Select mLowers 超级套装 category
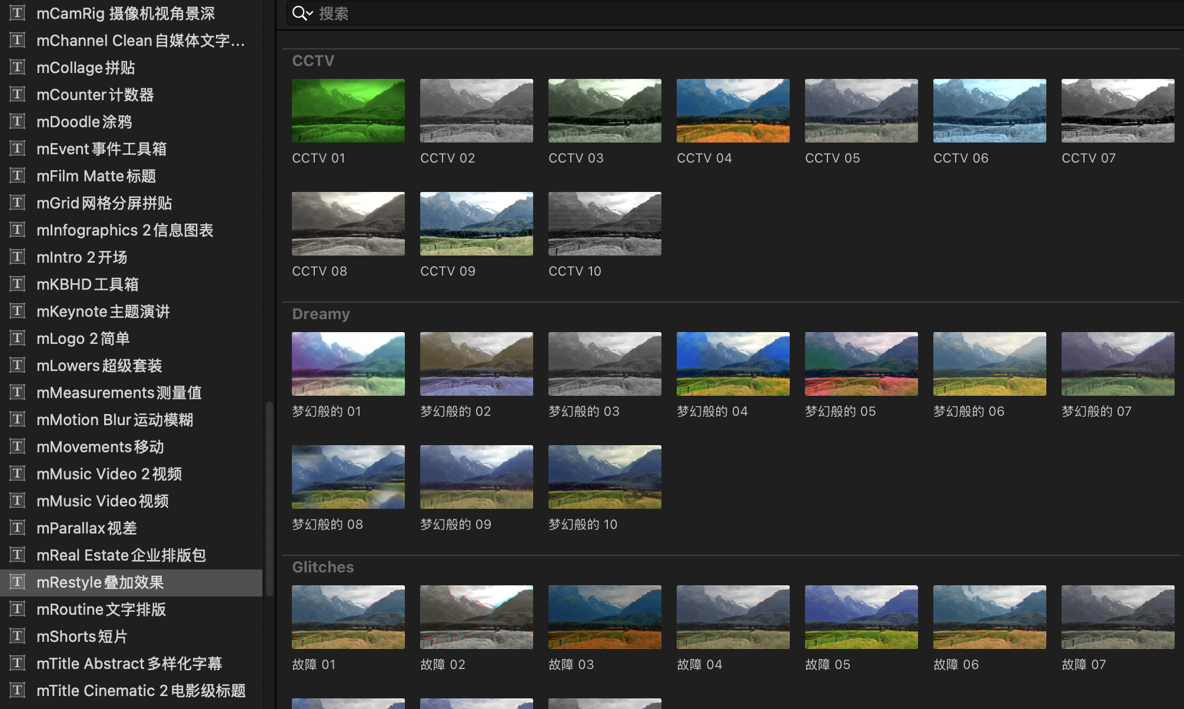The image size is (1184, 709). 131,365
